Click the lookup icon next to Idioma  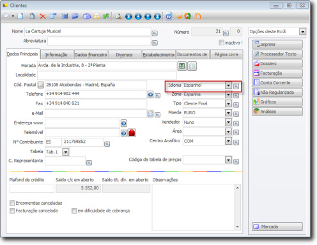pyautogui.click(x=236, y=86)
